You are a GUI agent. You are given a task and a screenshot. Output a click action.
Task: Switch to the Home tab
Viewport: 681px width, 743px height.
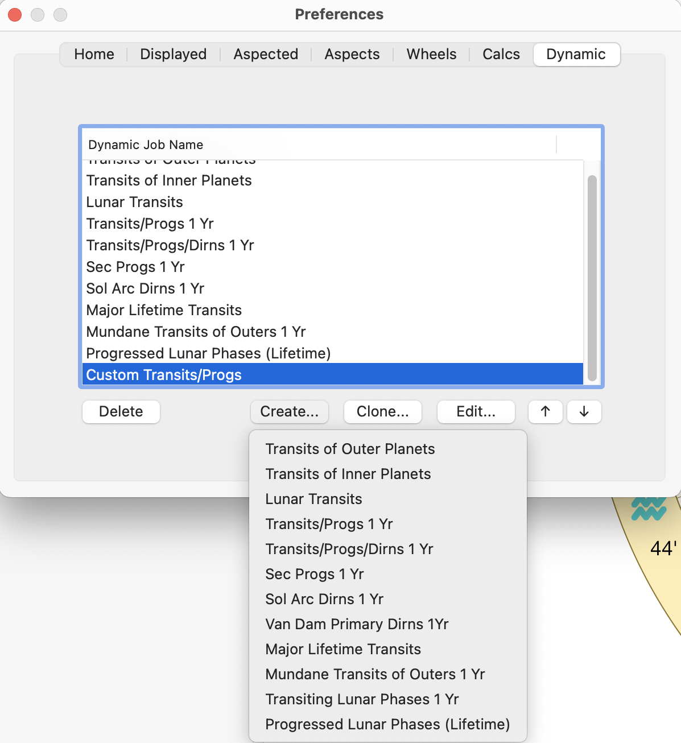tap(94, 54)
